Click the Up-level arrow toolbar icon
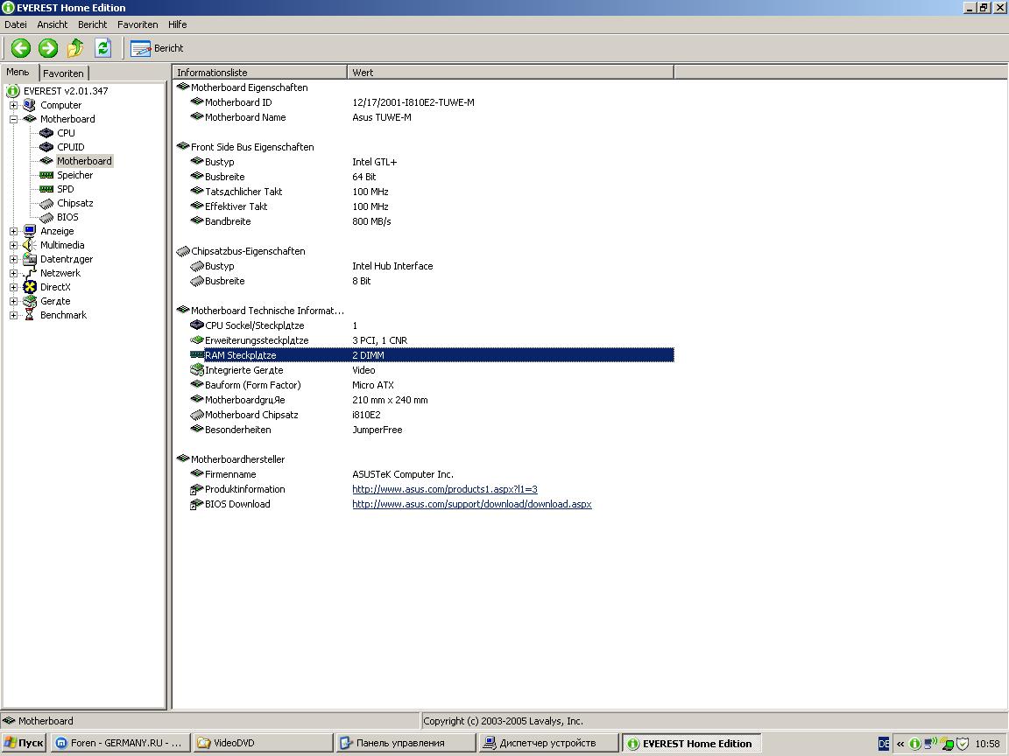Screen dimensions: 1009x756 (x=76, y=48)
